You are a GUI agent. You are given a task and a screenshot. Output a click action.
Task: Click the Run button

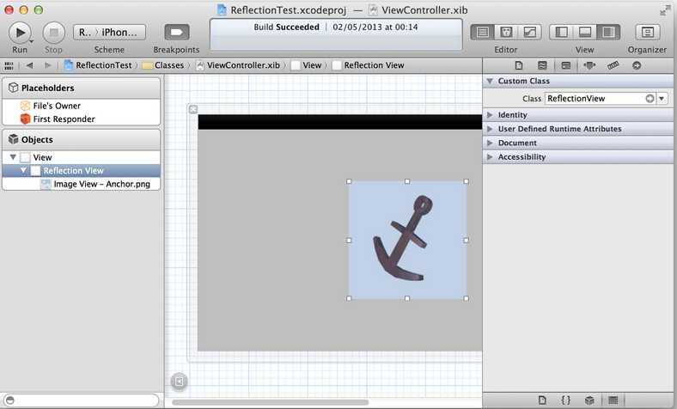[x=20, y=33]
